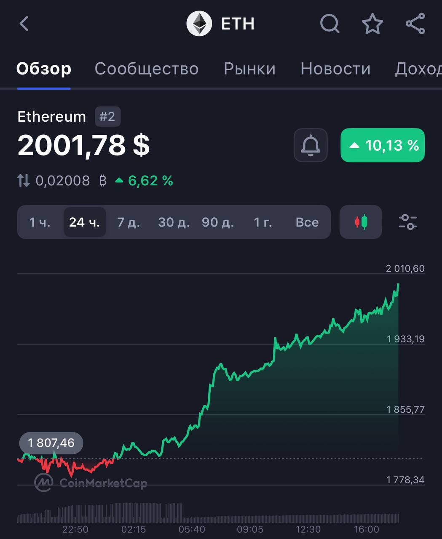Image resolution: width=442 pixels, height=539 pixels.
Task: Open the Сообщество tab
Action: [147, 69]
